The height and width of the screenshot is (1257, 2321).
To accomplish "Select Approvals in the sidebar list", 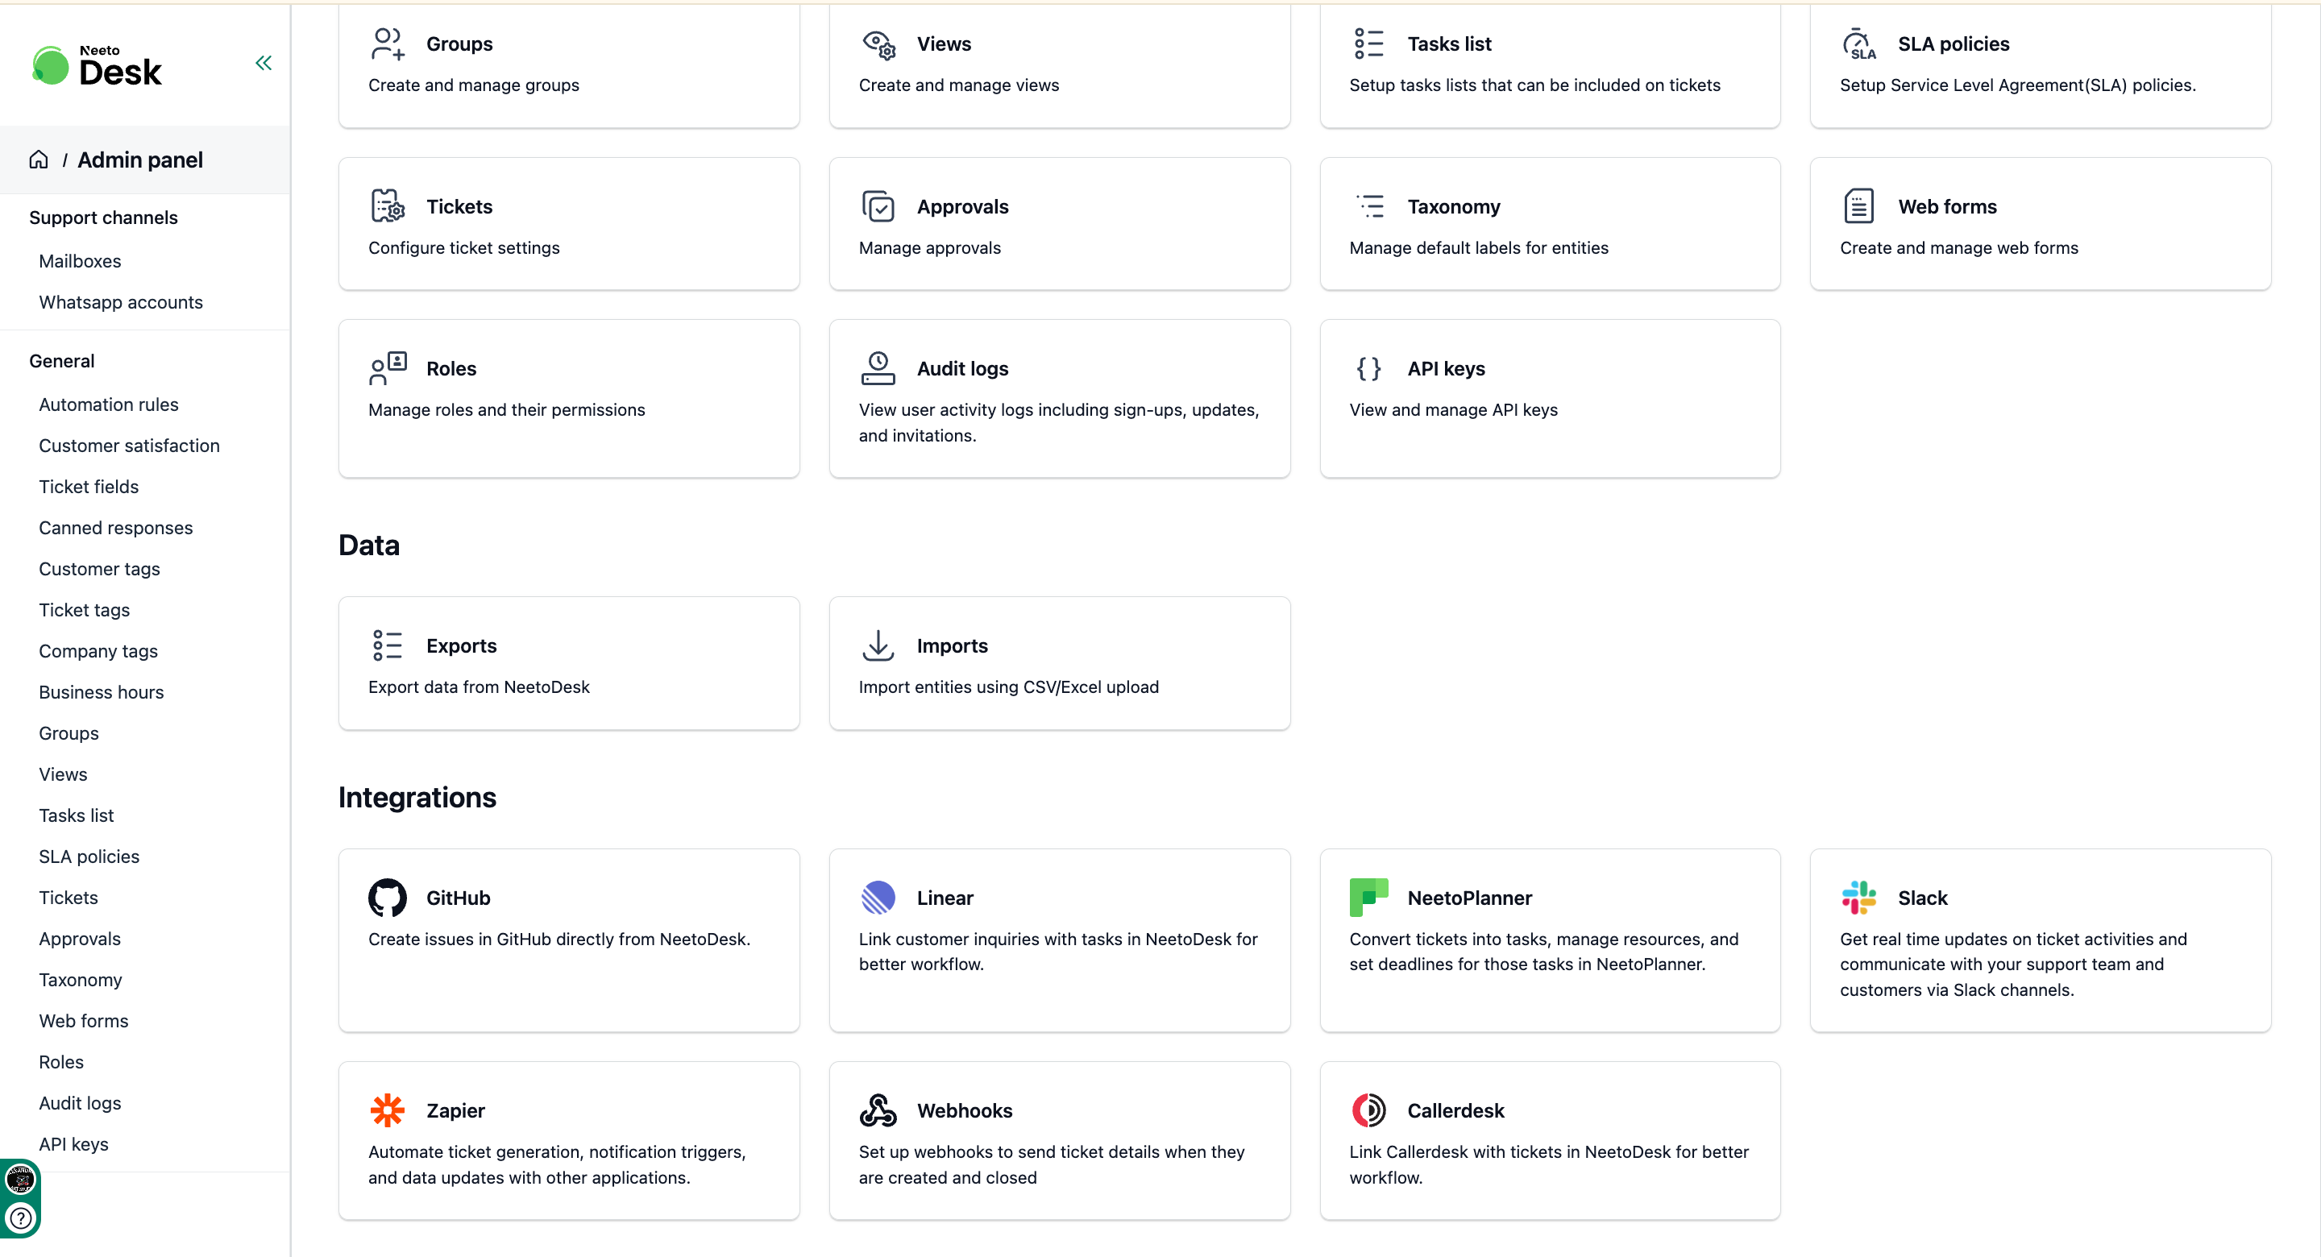I will point(79,939).
